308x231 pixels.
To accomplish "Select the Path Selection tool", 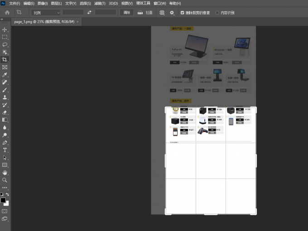I will tap(5, 157).
